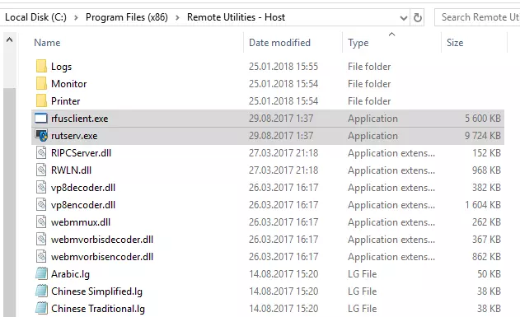
Task: Select the Arabic.lg file name
Action: pyautogui.click(x=70, y=274)
